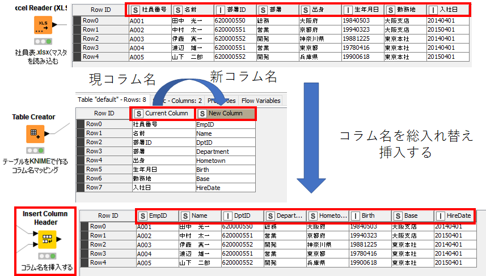Screen dimensions: 486x276
Task: Select the Excel Reader XLS node icon
Action: (43, 25)
